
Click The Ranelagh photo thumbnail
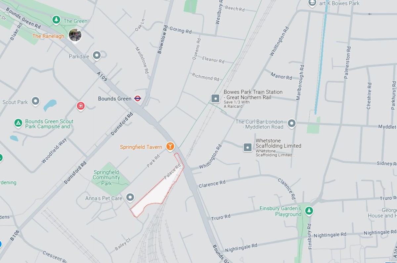click(75, 35)
